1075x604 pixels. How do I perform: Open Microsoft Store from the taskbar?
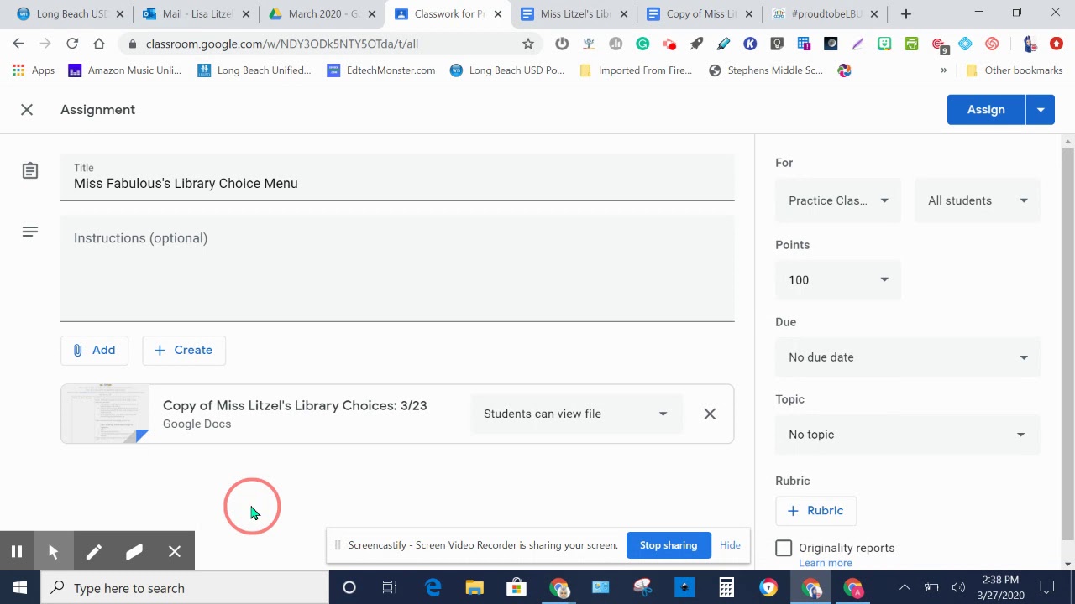[517, 588]
